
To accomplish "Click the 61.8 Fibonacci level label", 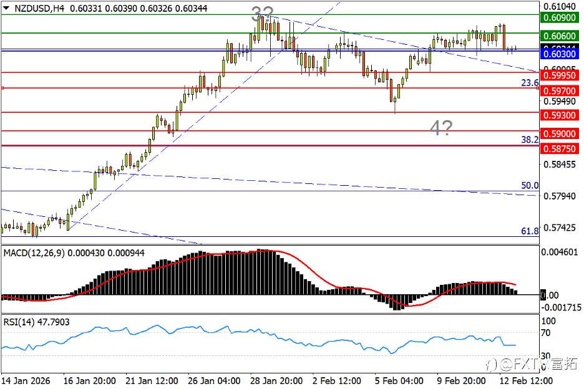I will pos(530,231).
